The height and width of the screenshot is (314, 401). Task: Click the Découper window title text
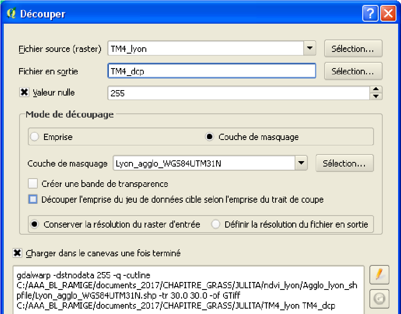coord(43,14)
